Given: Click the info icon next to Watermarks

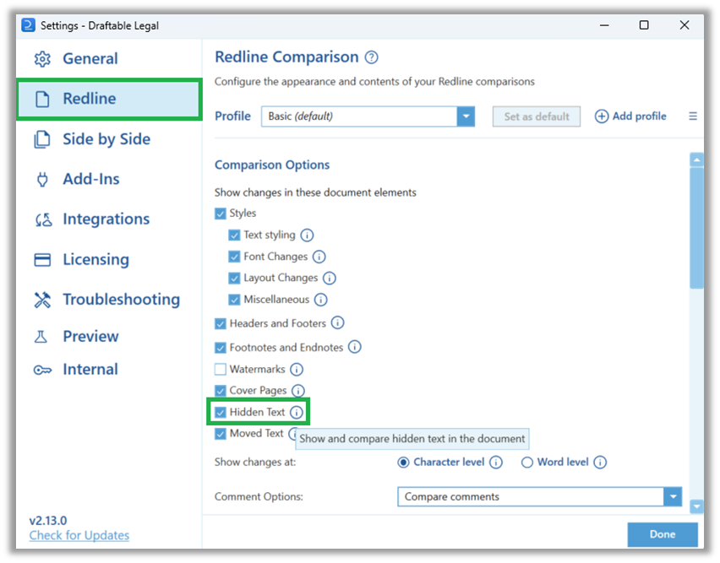Looking at the screenshot, I should [x=297, y=369].
